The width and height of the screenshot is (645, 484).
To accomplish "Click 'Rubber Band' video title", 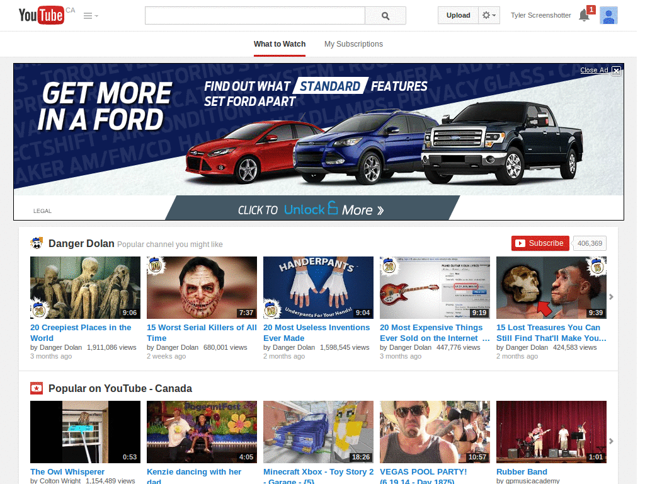I will 522,471.
